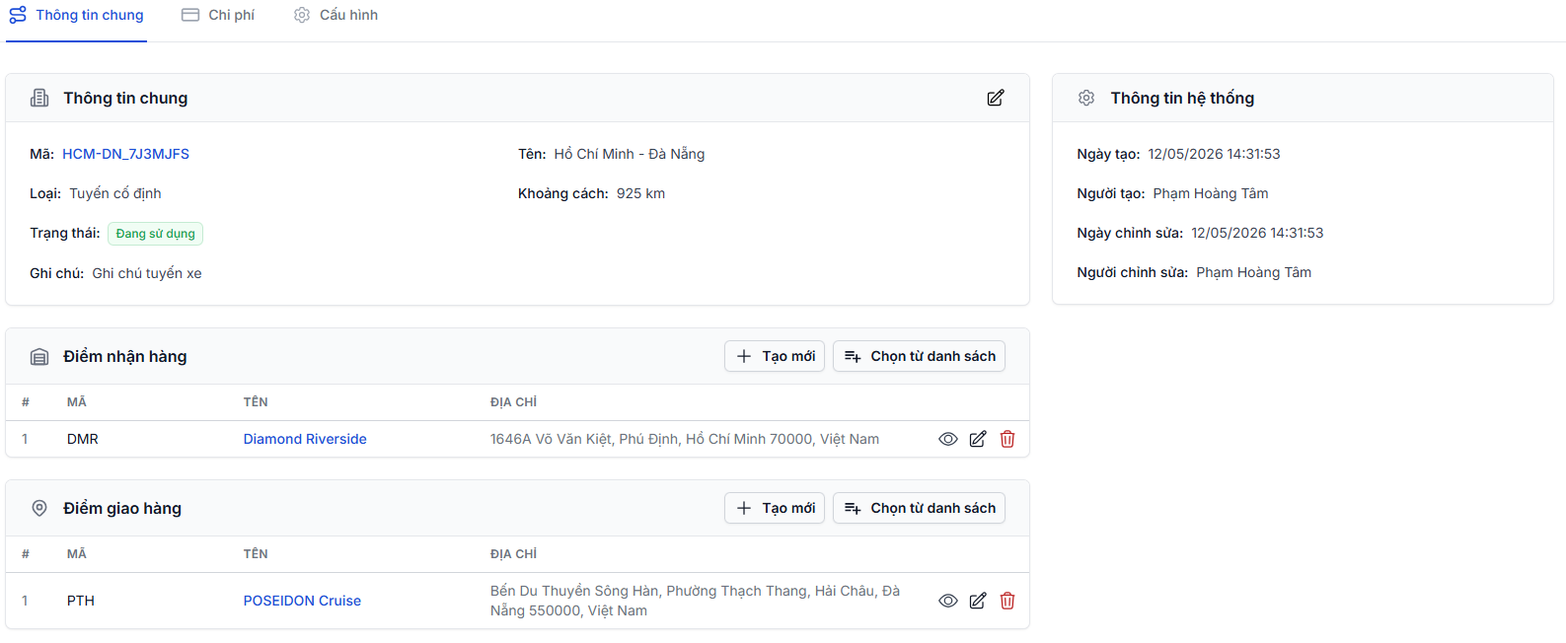The width and height of the screenshot is (1566, 643).
Task: Edit the Diamond Riverside pickup row
Action: point(978,439)
